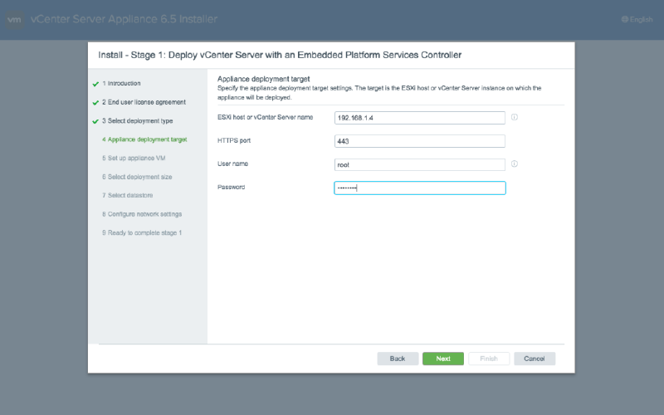Click the info icon beside User name field
This screenshot has width=664, height=415.
515,164
